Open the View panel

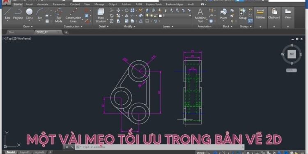[x=288, y=17]
